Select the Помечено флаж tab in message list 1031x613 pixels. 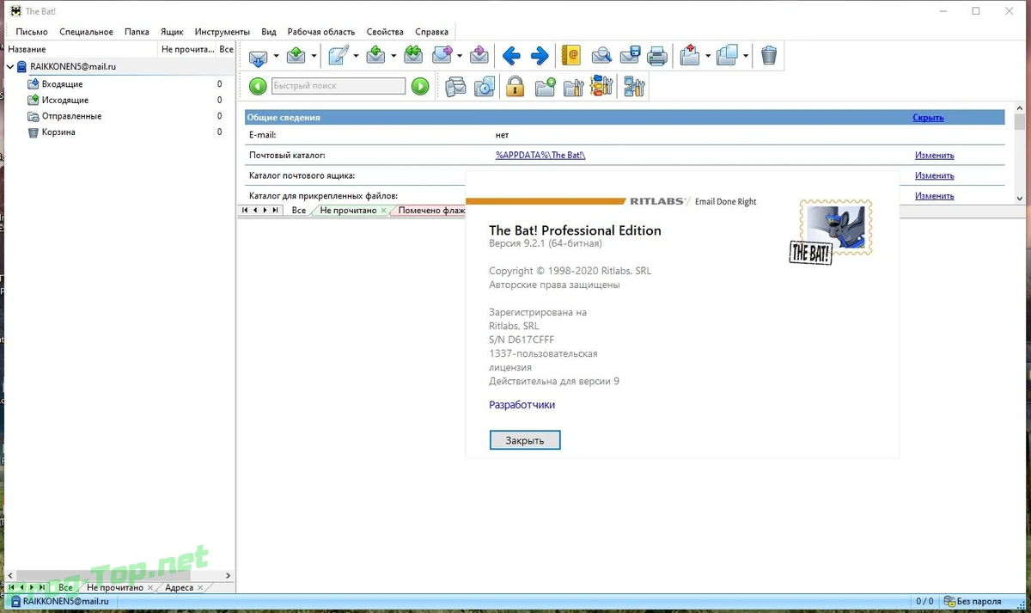click(x=431, y=210)
